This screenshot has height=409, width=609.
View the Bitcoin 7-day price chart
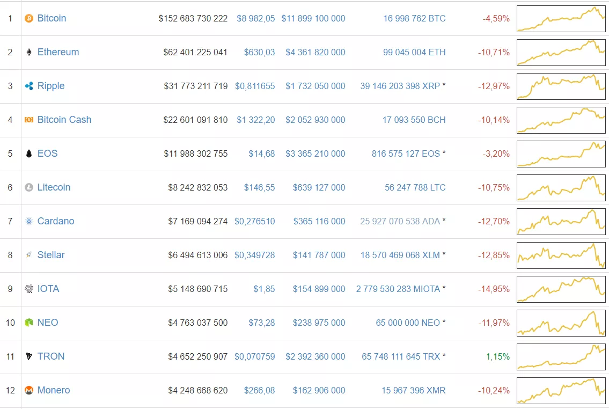tap(561, 18)
